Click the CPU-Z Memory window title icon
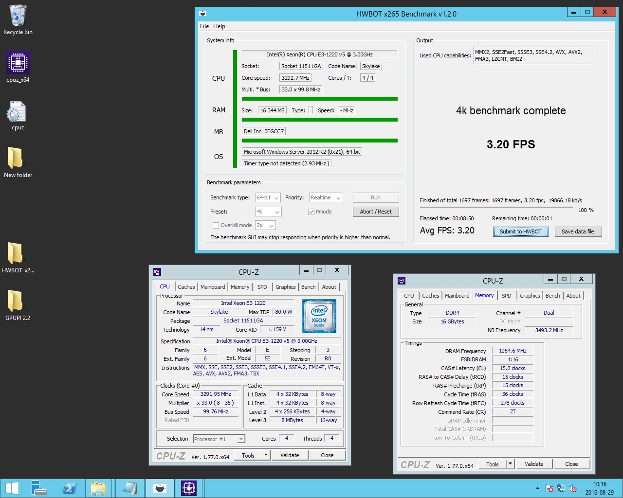The height and width of the screenshot is (498, 623). coord(402,281)
